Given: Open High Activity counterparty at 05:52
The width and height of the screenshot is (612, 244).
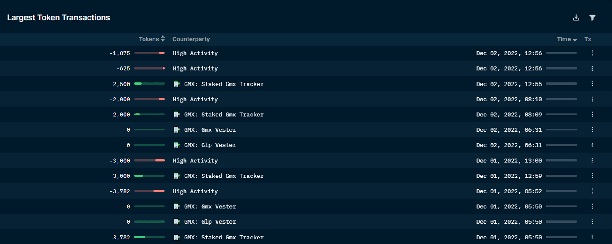Looking at the screenshot, I should (x=195, y=191).
